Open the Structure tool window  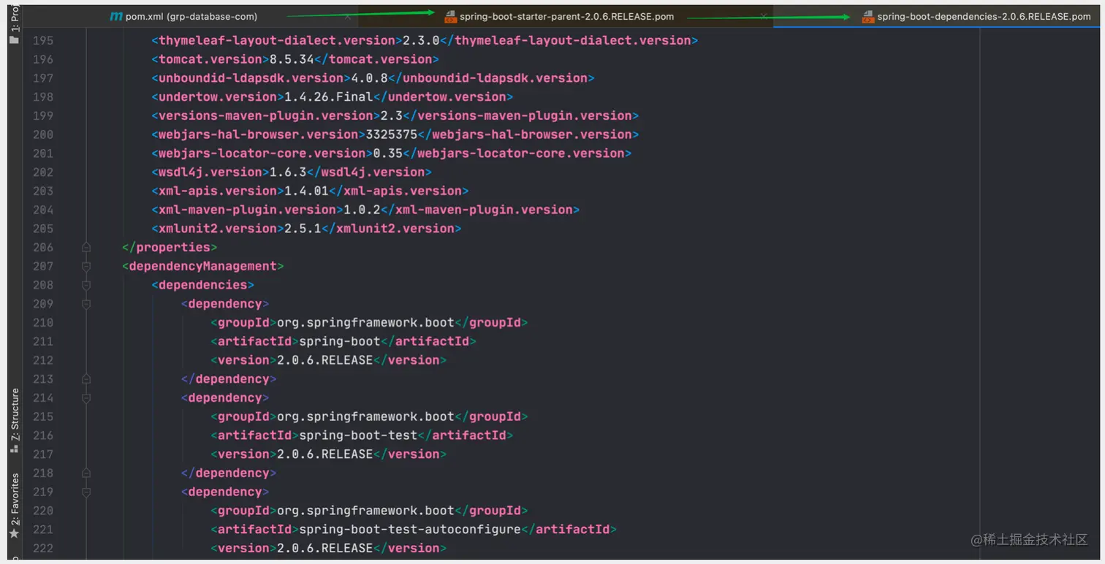point(15,420)
